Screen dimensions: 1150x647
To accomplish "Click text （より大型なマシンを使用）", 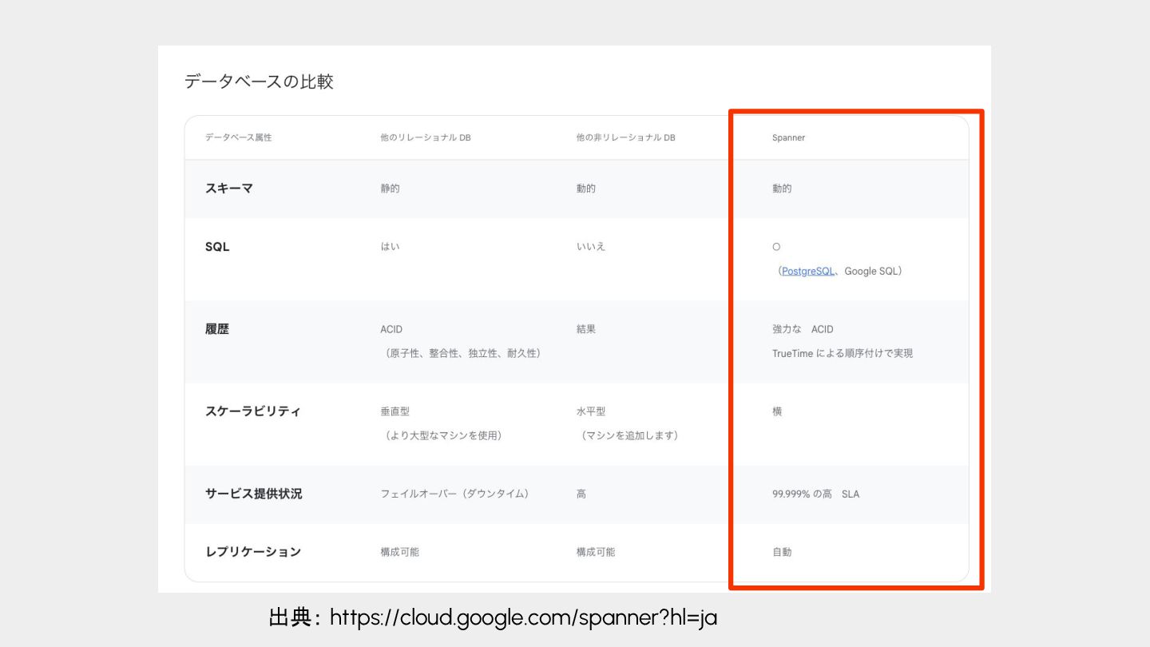I will pyautogui.click(x=444, y=435).
